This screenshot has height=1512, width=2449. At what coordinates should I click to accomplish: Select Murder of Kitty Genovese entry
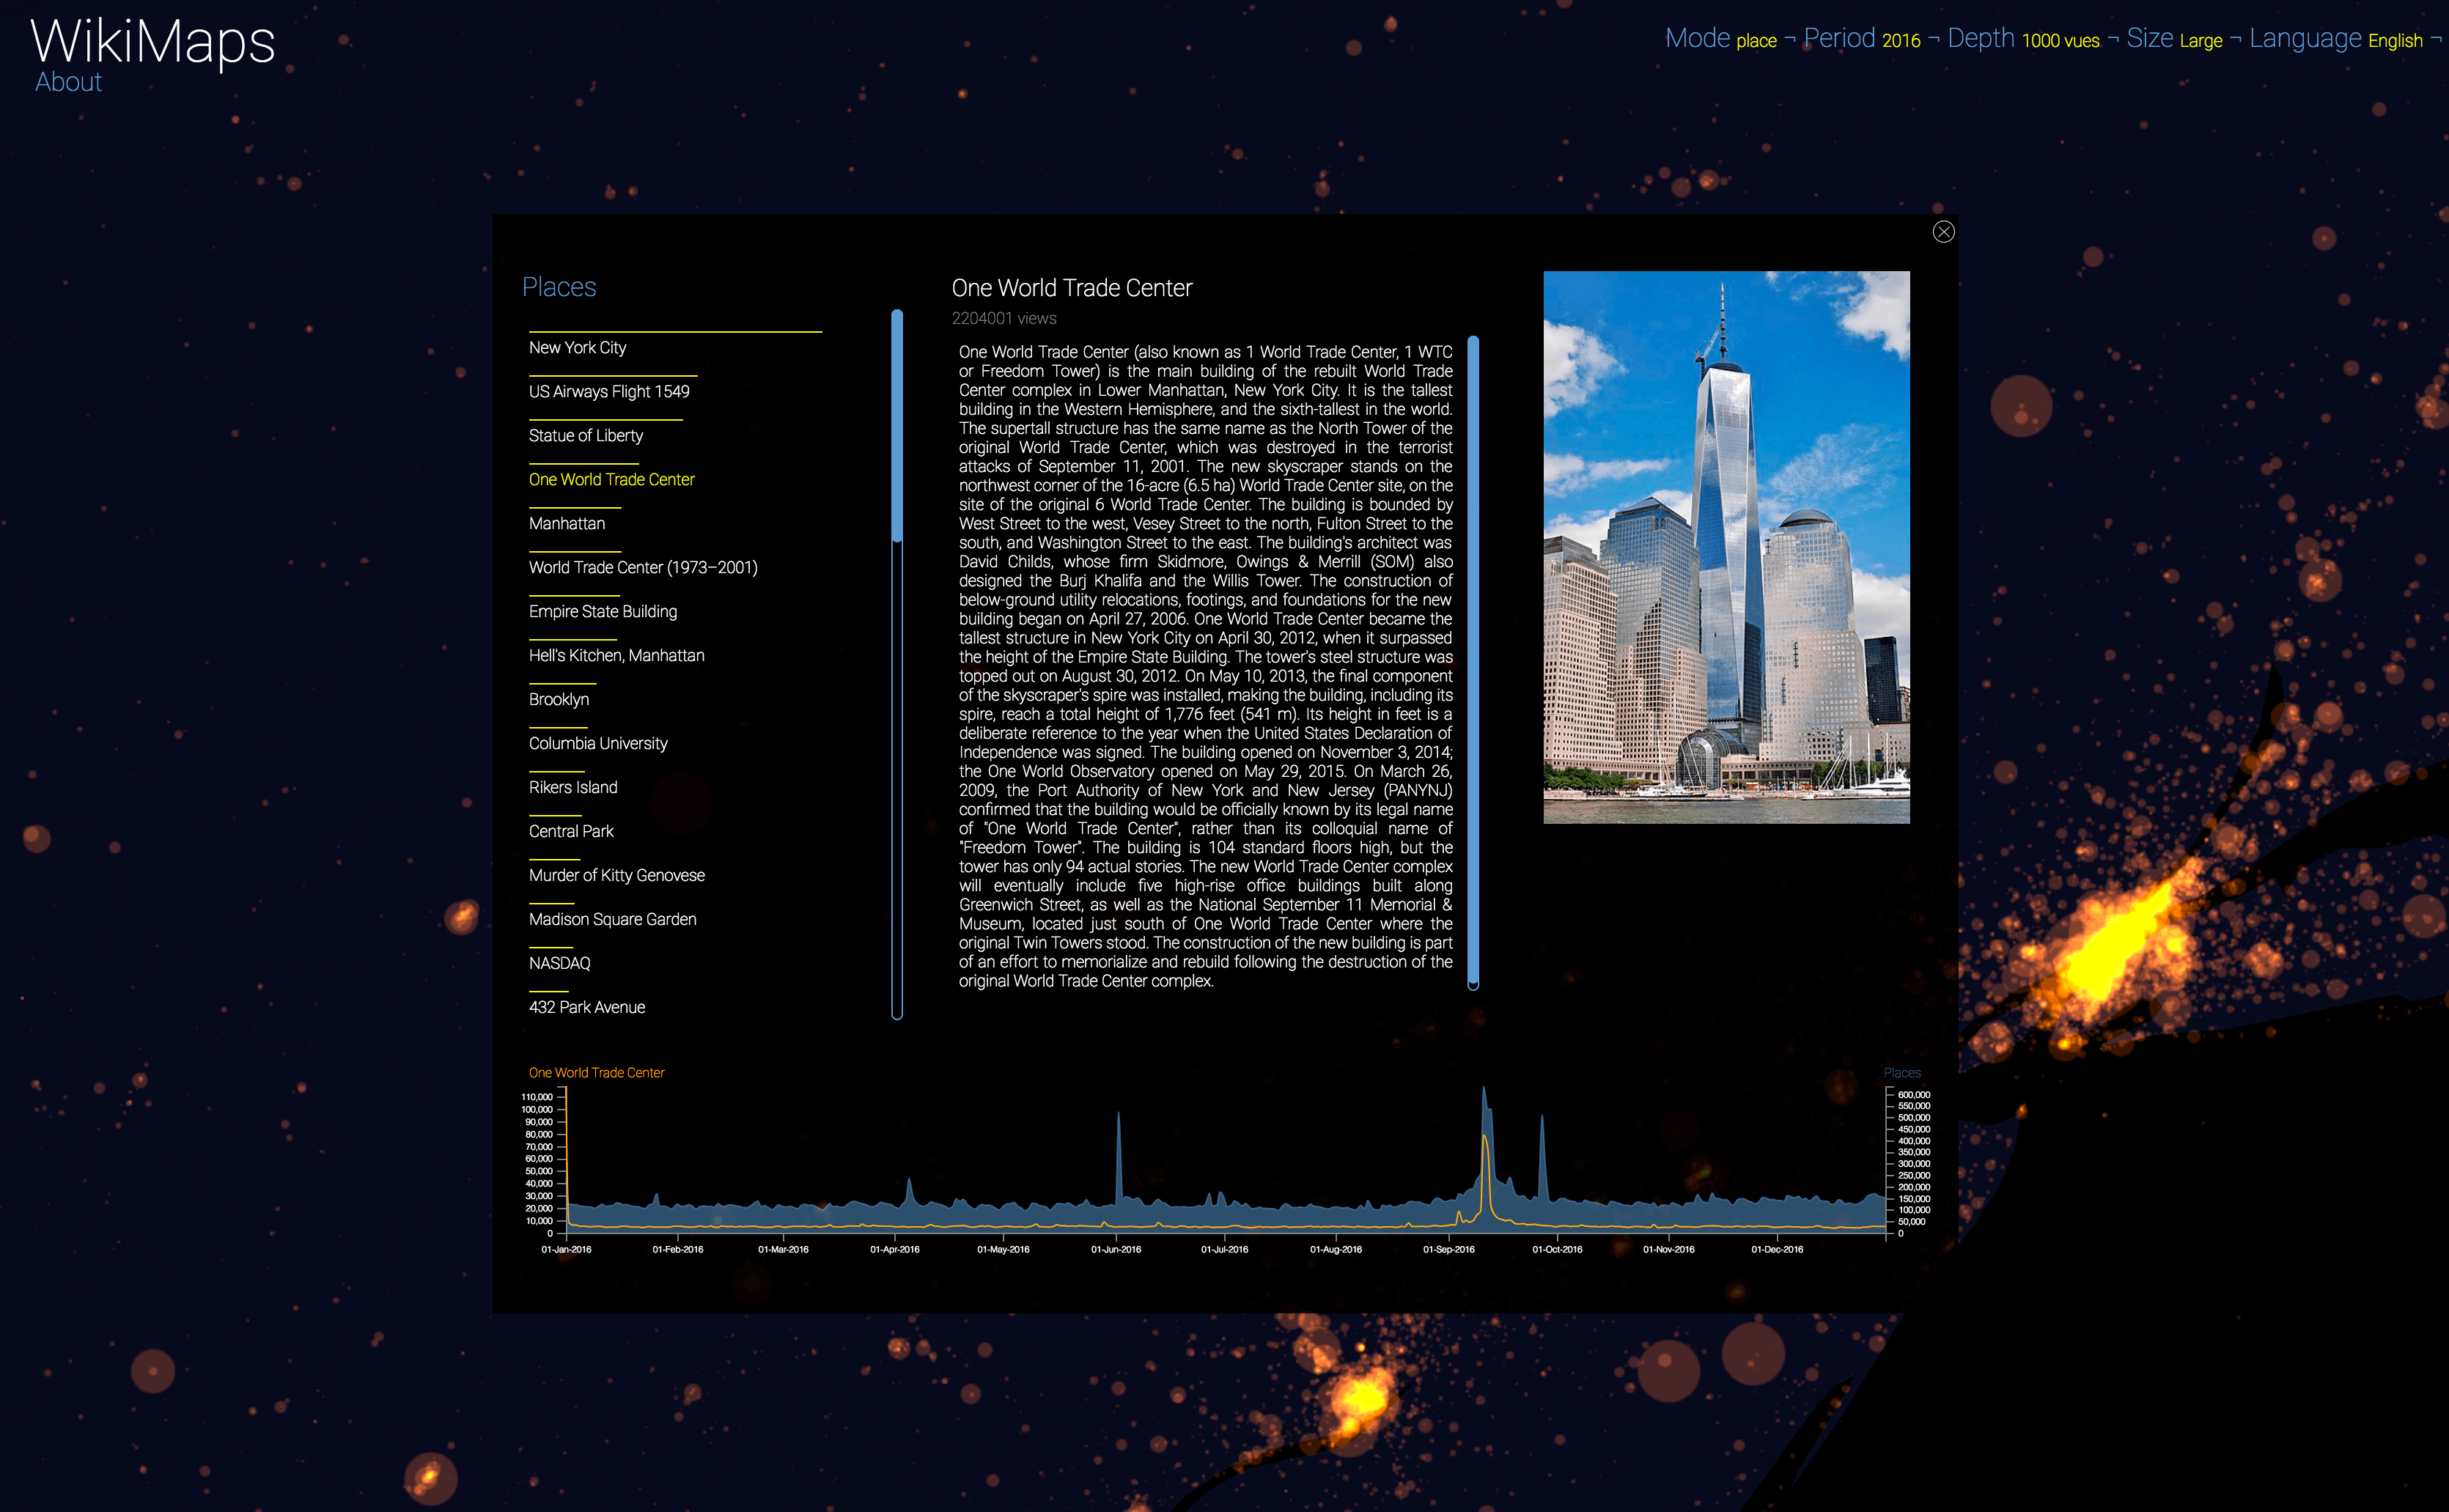point(616,876)
